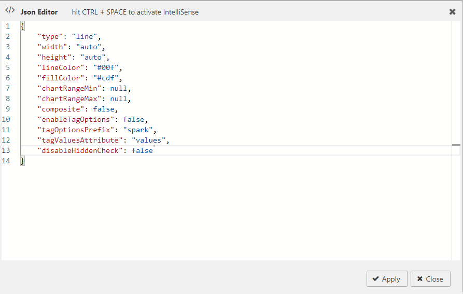This screenshot has height=294, width=463.
Task: Click the cursor marker on the right scrollbar
Action: pos(456,146)
